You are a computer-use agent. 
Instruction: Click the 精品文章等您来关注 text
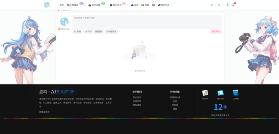pyautogui.click(x=220, y=115)
